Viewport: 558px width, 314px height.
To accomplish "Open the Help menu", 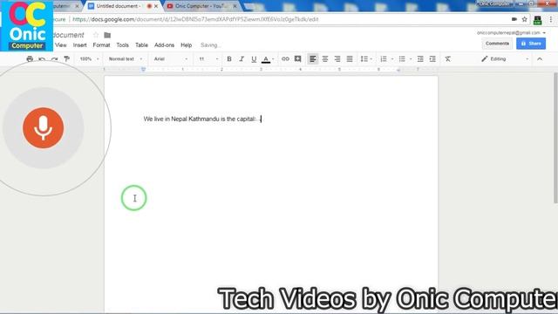I will tap(186, 45).
